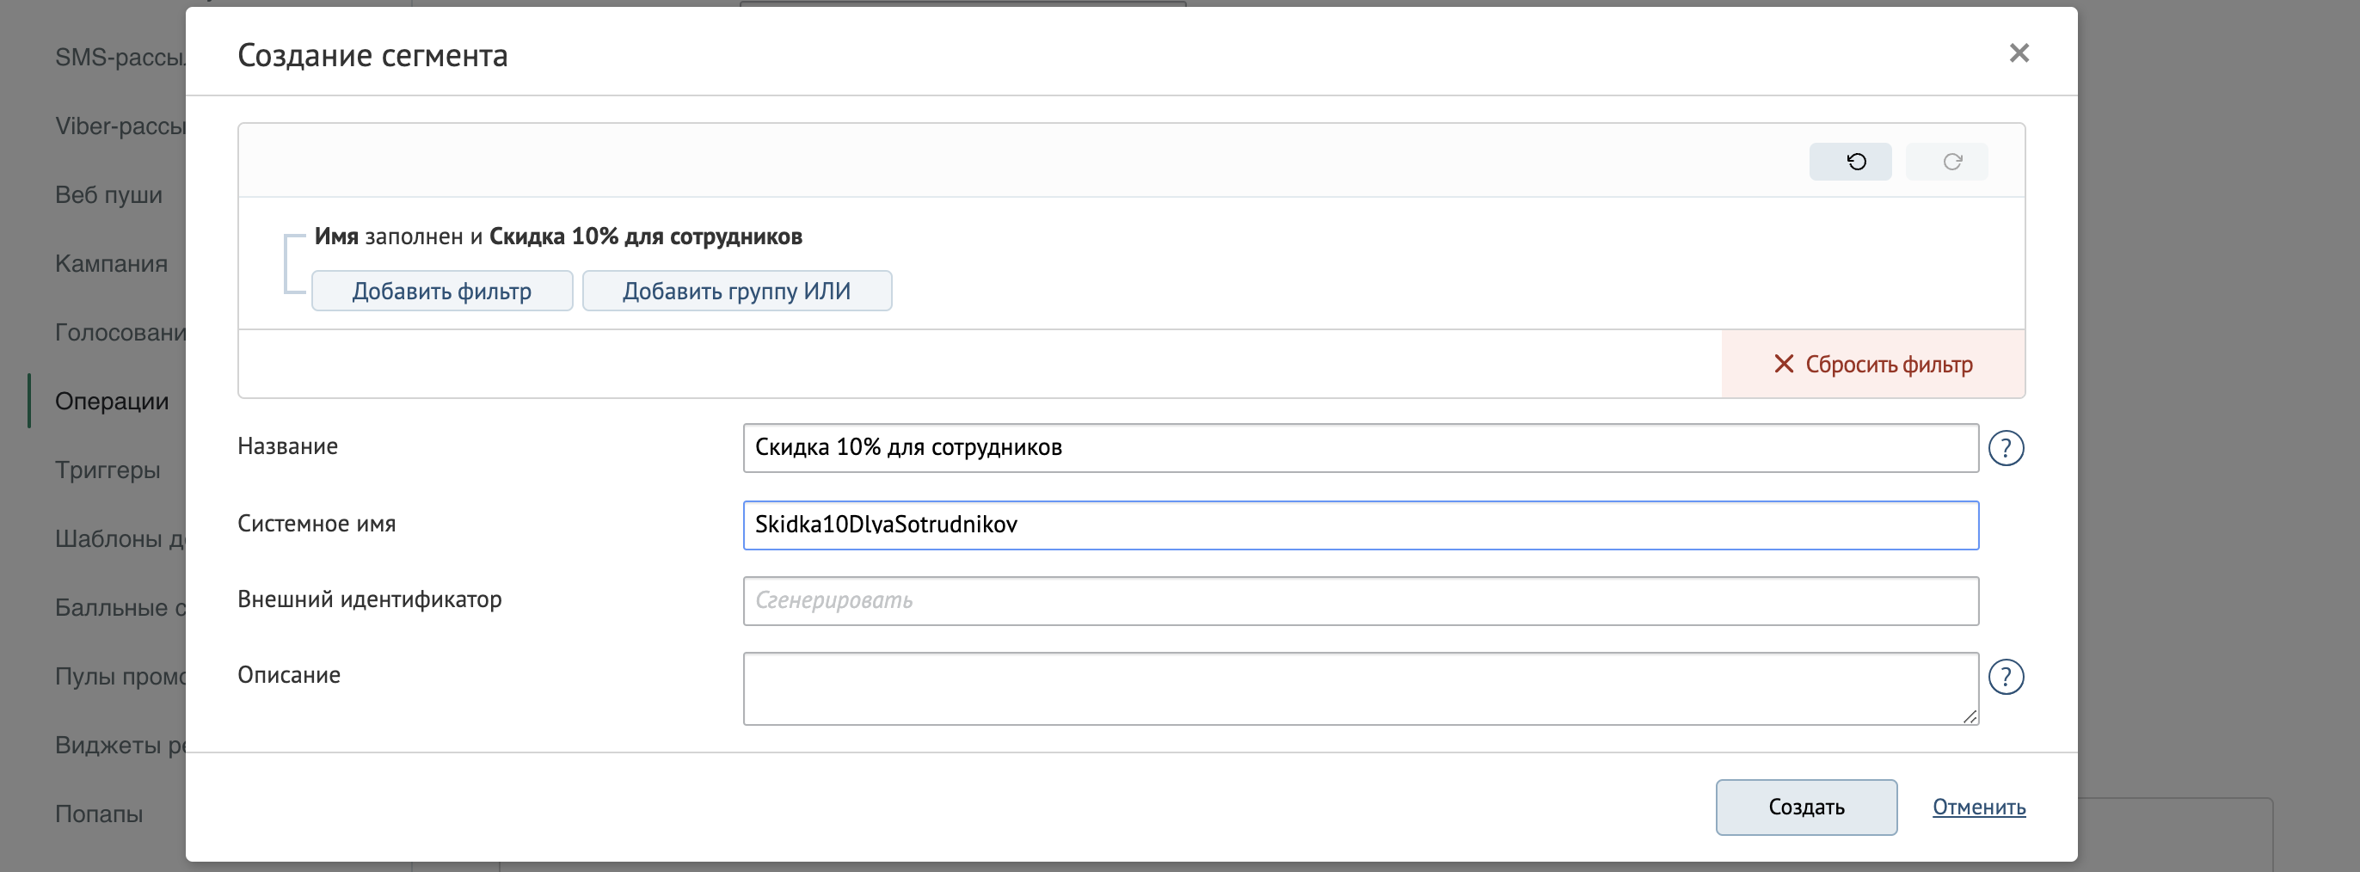Image resolution: width=2360 pixels, height=872 pixels.
Task: Open Viber-рассылки in the sidebar
Action: (120, 126)
